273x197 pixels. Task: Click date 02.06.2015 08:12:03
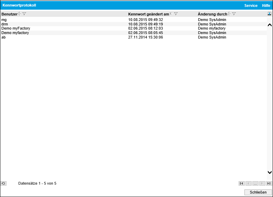click(x=145, y=29)
